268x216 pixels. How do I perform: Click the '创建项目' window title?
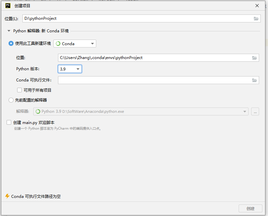point(22,6)
